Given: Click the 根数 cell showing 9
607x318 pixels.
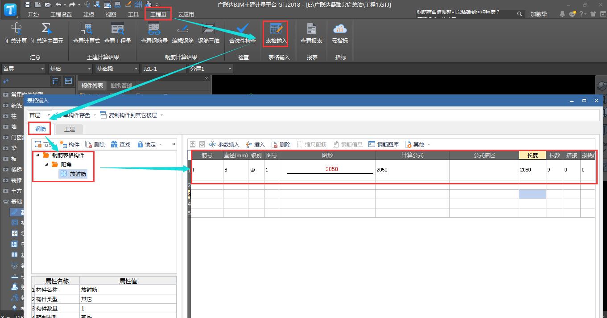Looking at the screenshot, I should pos(554,170).
